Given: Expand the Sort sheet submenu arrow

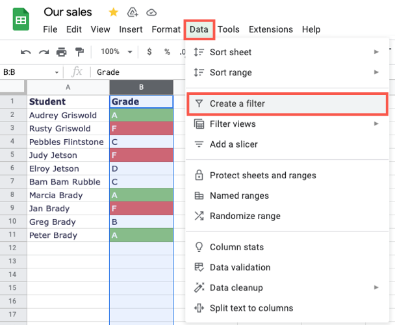Looking at the screenshot, I should pos(376,52).
